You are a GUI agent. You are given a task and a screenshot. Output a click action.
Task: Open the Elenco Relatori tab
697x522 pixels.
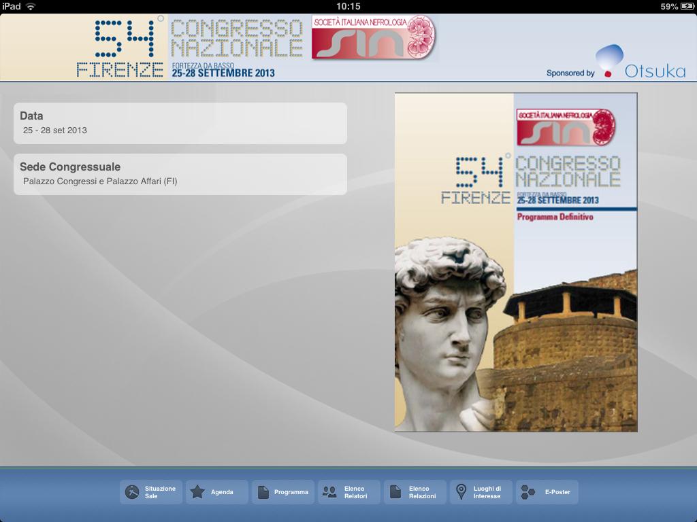click(349, 492)
